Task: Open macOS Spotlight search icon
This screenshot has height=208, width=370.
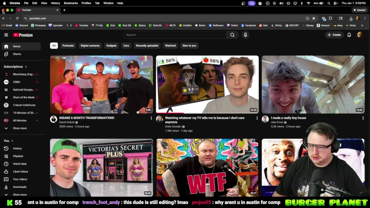Action: point(329,3)
